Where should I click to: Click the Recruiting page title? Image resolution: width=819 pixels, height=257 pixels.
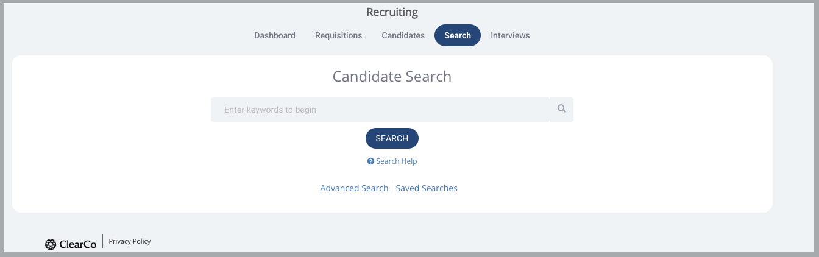[392, 12]
